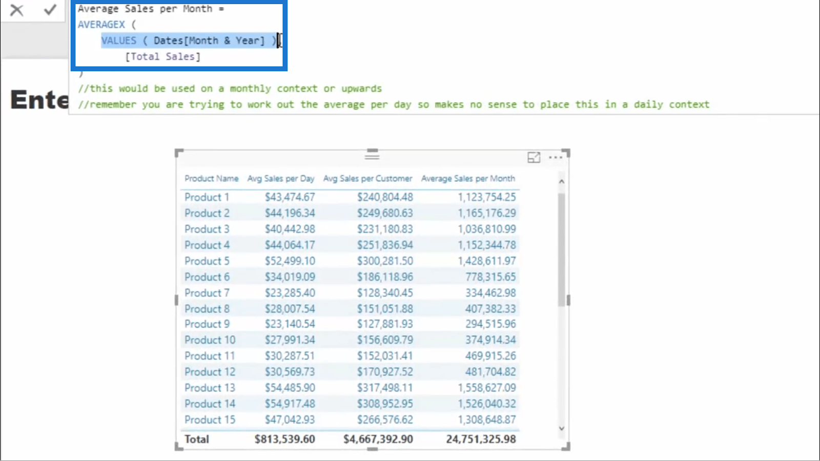820x461 pixels.
Task: Select the Product 14 row label
Action: click(210, 404)
